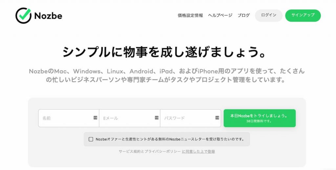Open the 価格設定情報 pricing page
Image resolution: width=336 pixels, height=170 pixels.
[x=190, y=15]
